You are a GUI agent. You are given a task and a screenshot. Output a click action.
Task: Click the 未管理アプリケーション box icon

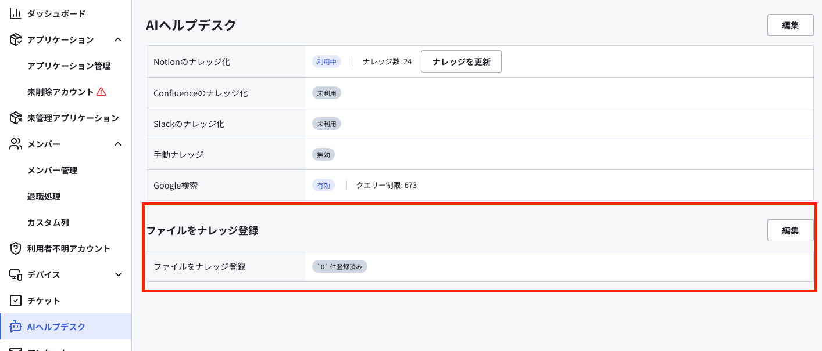pyautogui.click(x=16, y=118)
